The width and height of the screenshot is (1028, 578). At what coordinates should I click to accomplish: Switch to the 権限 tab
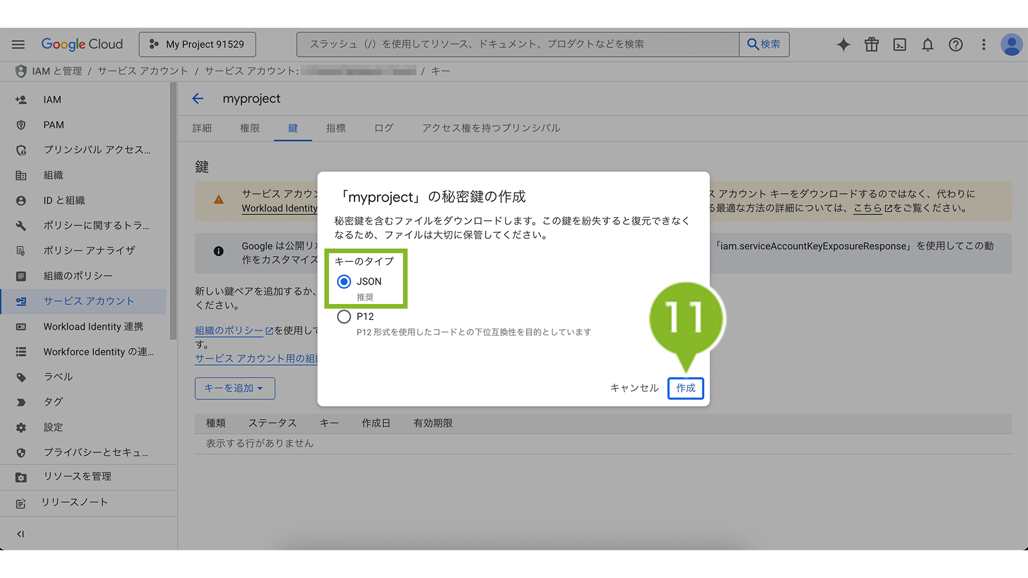[x=250, y=128]
